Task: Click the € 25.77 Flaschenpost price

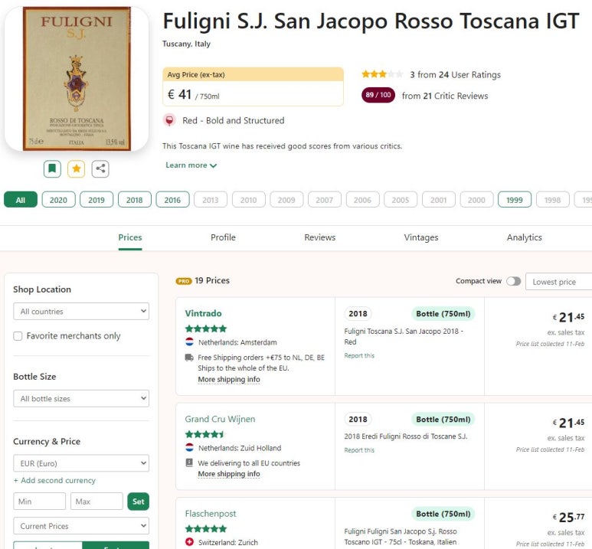Action: pos(568,517)
